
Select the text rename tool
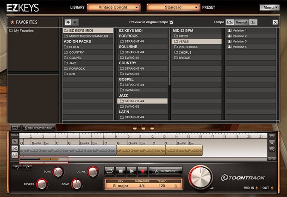coord(15,155)
